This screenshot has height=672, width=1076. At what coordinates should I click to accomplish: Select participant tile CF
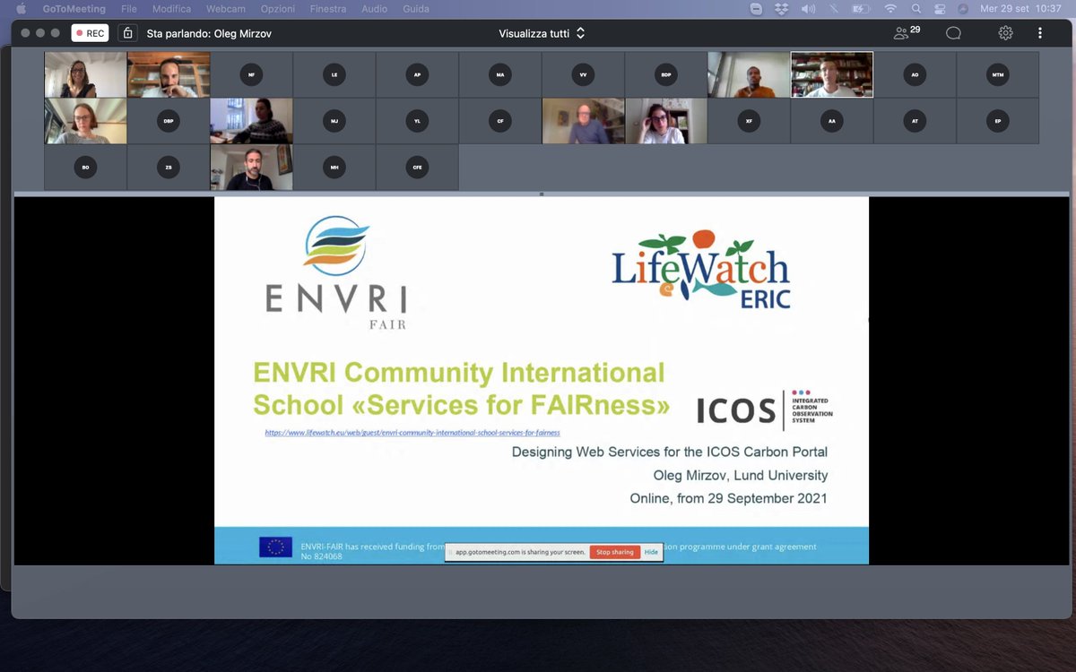500,121
